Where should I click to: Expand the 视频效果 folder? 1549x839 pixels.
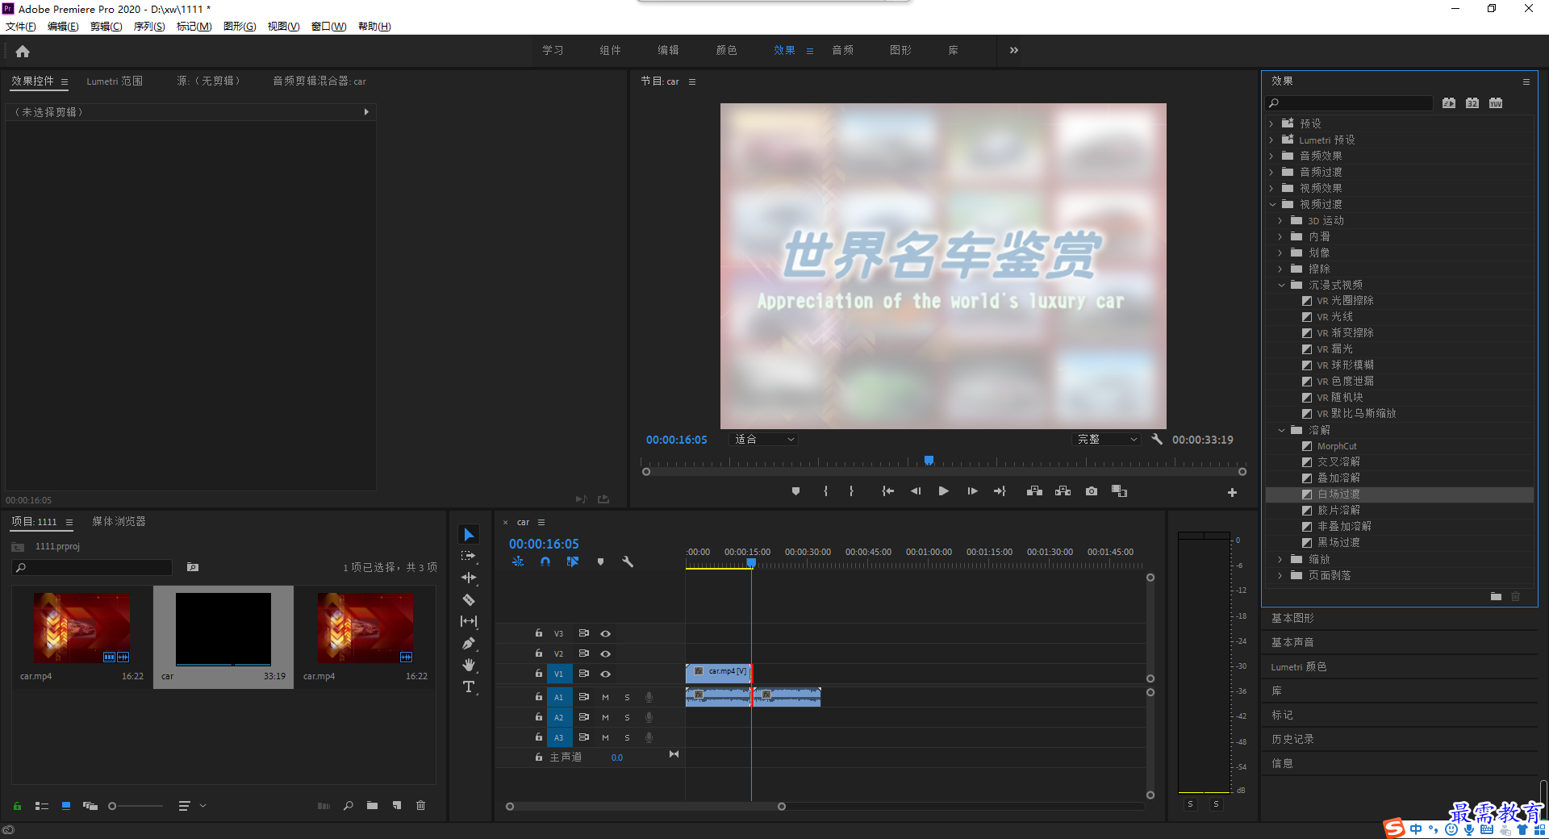tap(1271, 188)
